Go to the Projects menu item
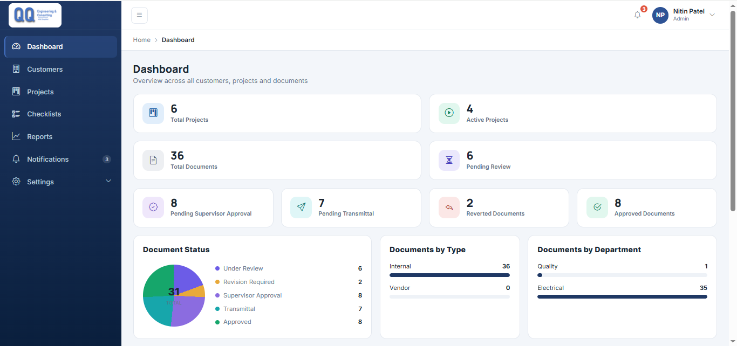The height and width of the screenshot is (346, 737). coord(60,92)
